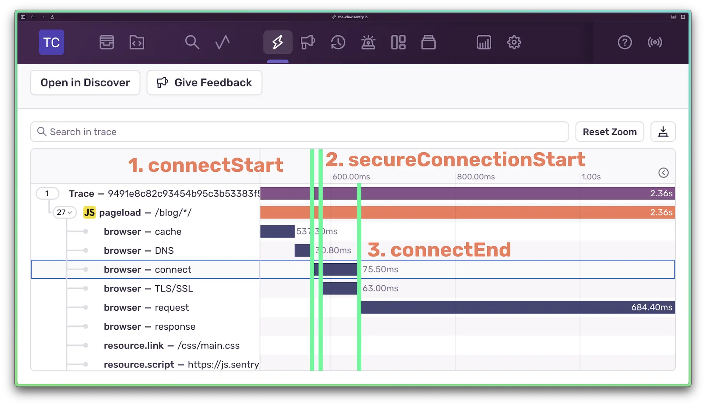
Task: Open the Discover trend line icon
Action: (x=222, y=42)
